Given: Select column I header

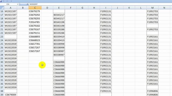Looking at the screenshot, I should [x=106, y=8].
